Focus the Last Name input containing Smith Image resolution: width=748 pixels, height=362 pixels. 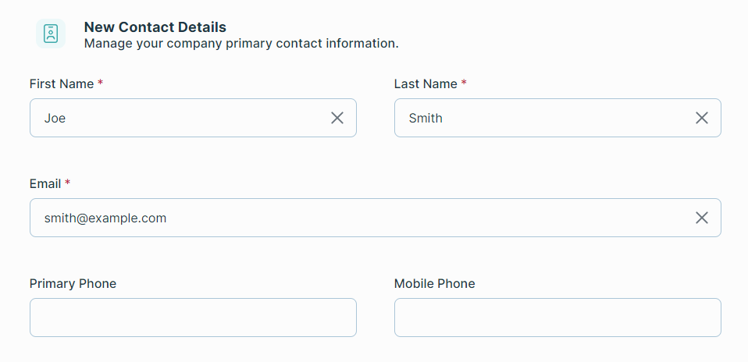tap(547, 118)
